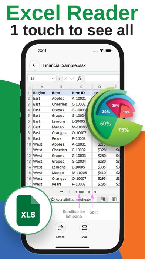Click the $295 cell

(x=100, y=179)
